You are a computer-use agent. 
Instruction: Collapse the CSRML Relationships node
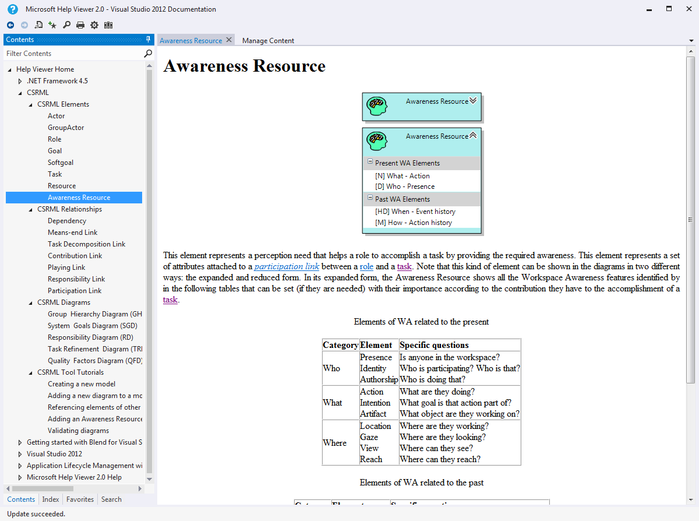tap(30, 209)
